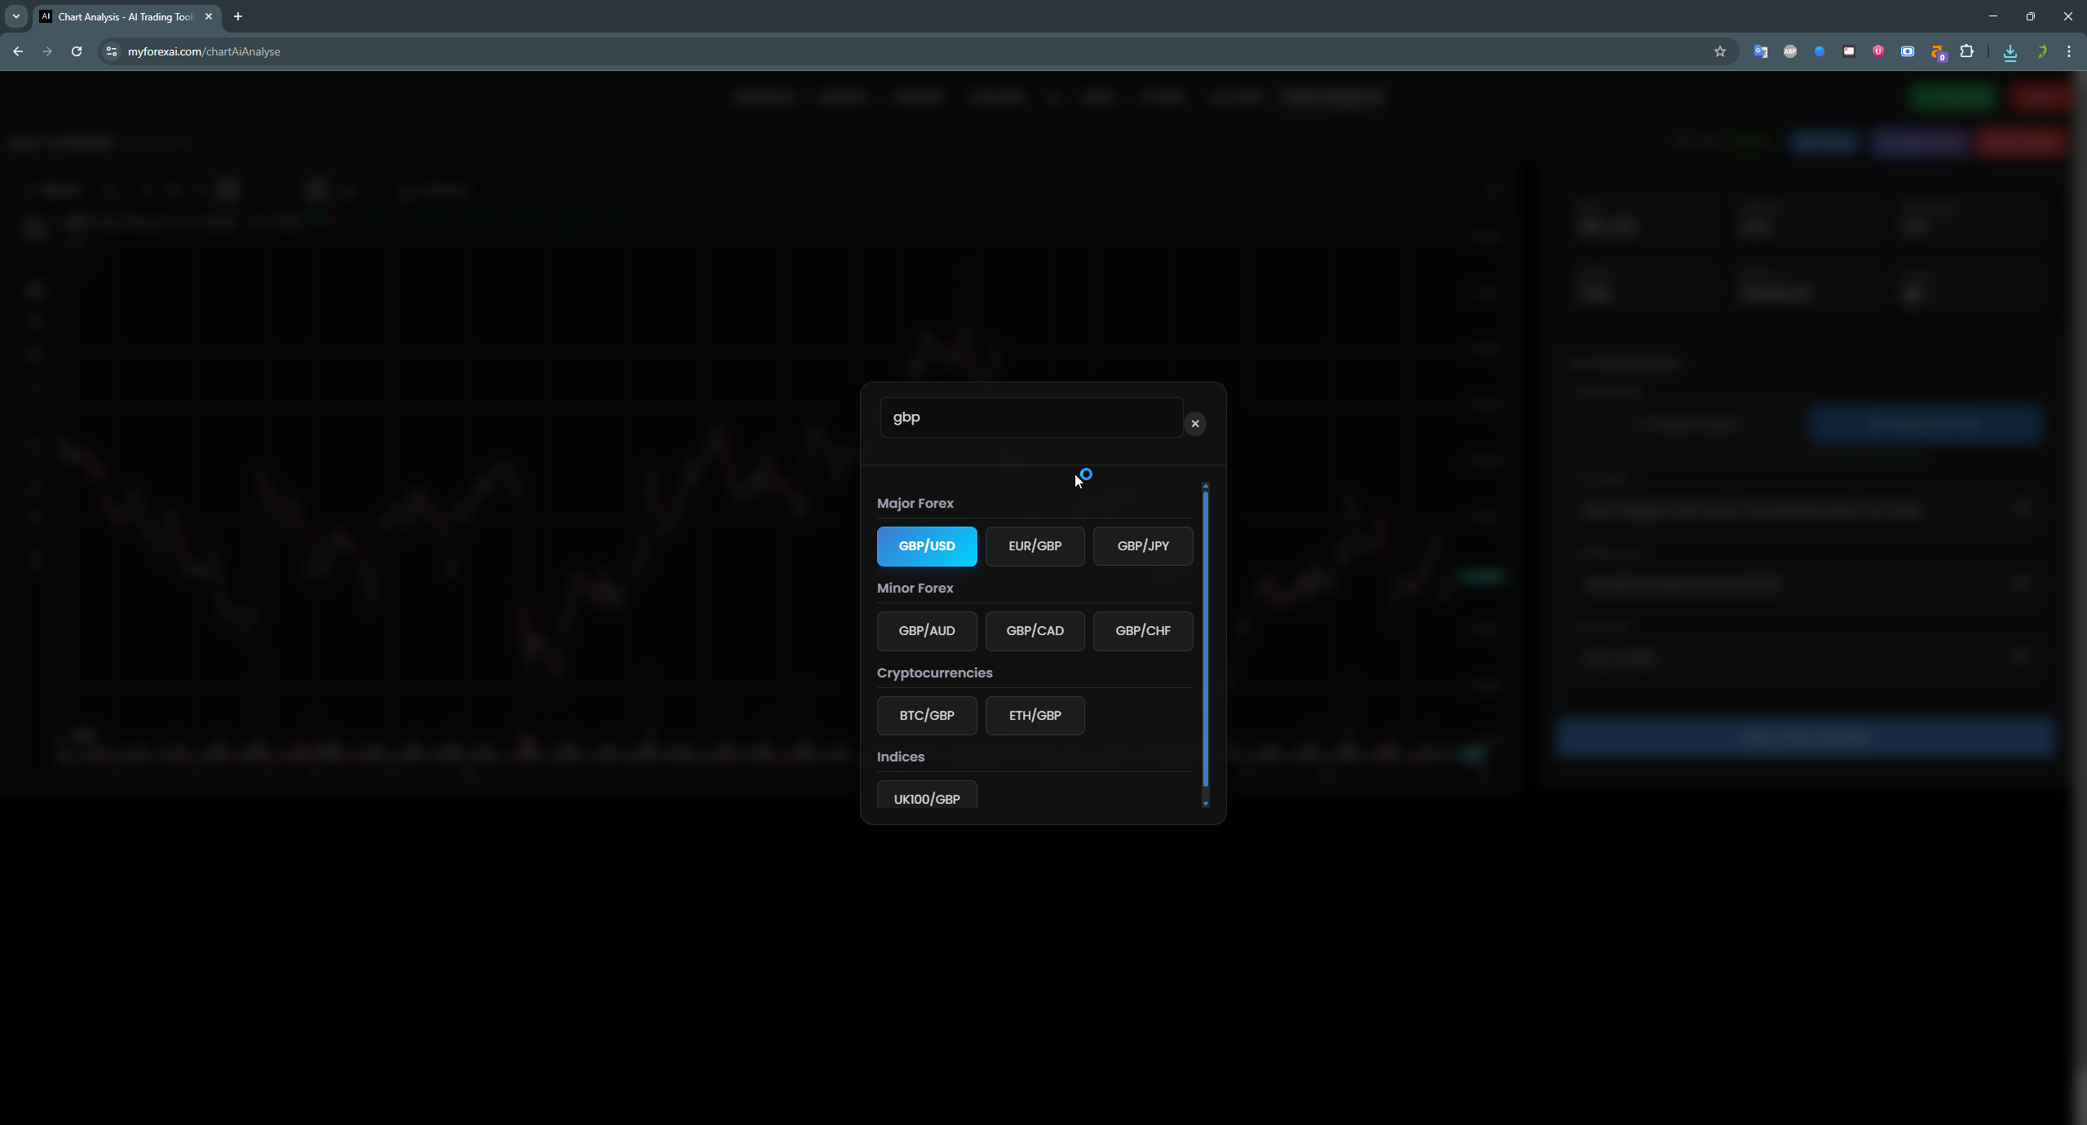
Task: Select the GBP/AUD minor pair
Action: tap(927, 631)
